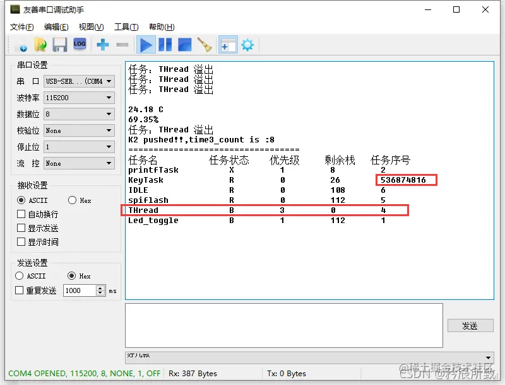Click the K2 pushed time3_count line

click(x=201, y=140)
